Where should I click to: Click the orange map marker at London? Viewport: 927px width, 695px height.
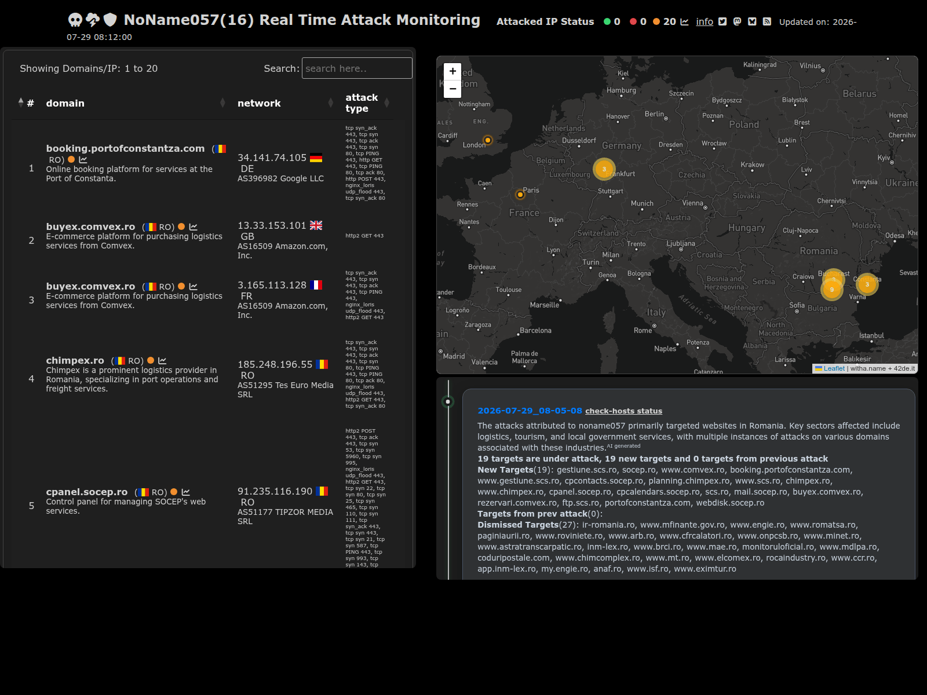point(488,140)
